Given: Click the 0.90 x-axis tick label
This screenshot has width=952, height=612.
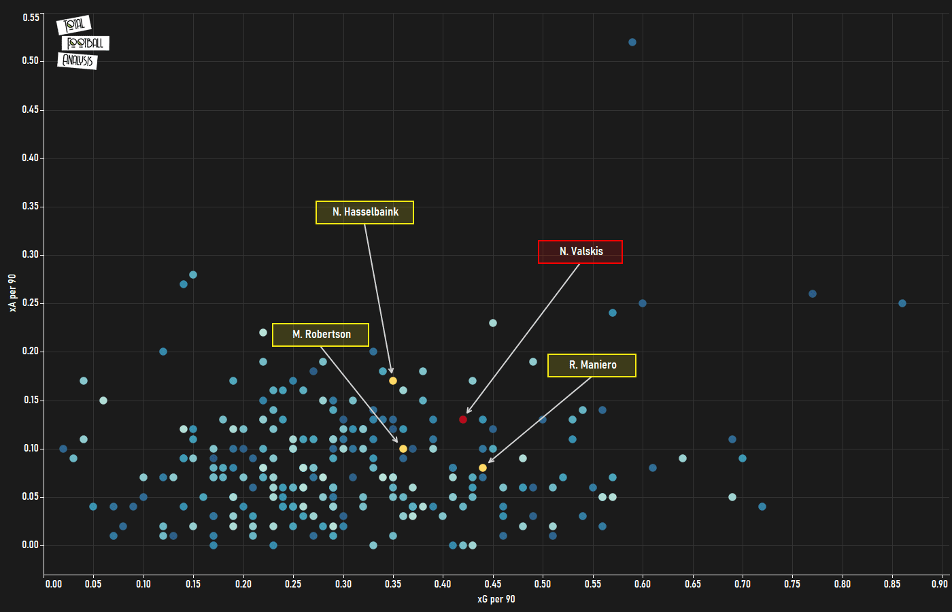Looking at the screenshot, I should [940, 583].
